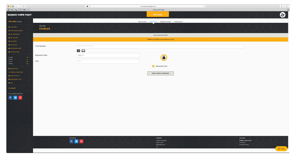Open Add Funds in the sidebar

(13, 45)
